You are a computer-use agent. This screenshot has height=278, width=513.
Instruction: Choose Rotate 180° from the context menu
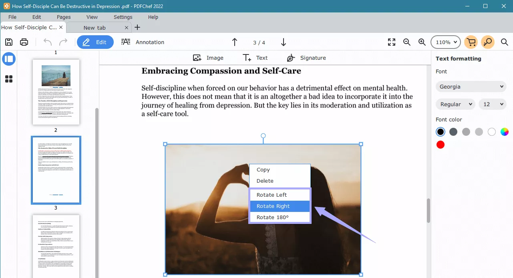click(x=272, y=217)
